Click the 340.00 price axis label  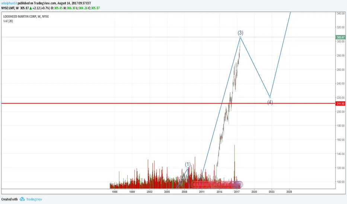pos(341,13)
